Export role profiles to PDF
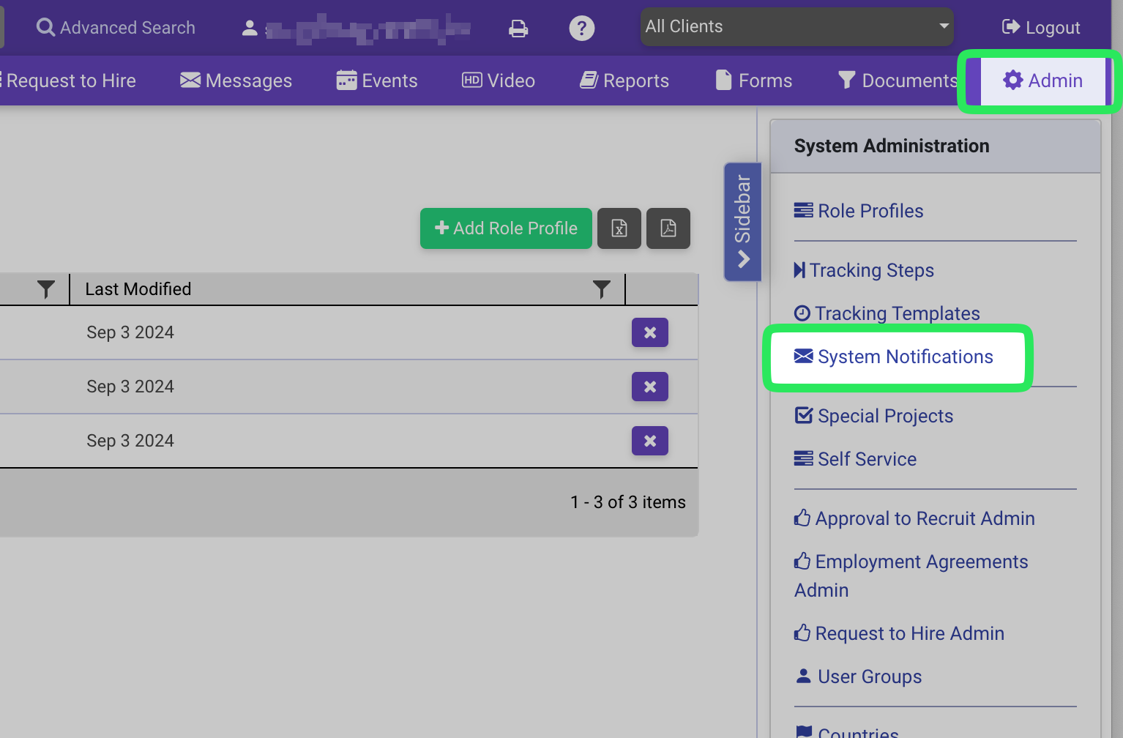 (668, 228)
